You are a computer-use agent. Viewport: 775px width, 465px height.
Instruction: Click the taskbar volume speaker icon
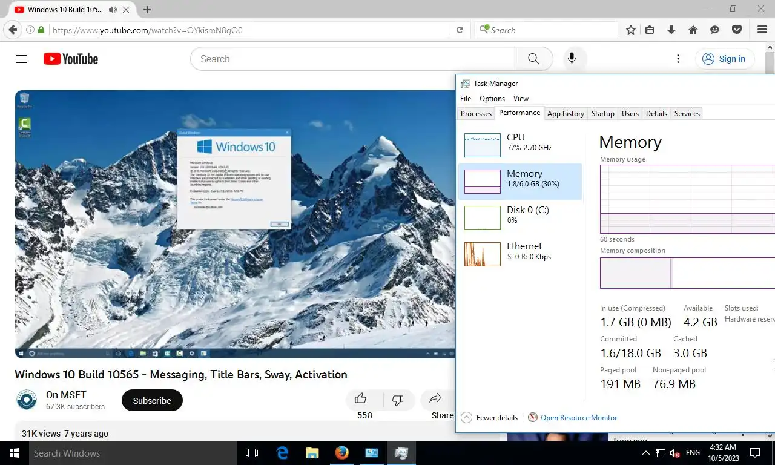click(675, 453)
